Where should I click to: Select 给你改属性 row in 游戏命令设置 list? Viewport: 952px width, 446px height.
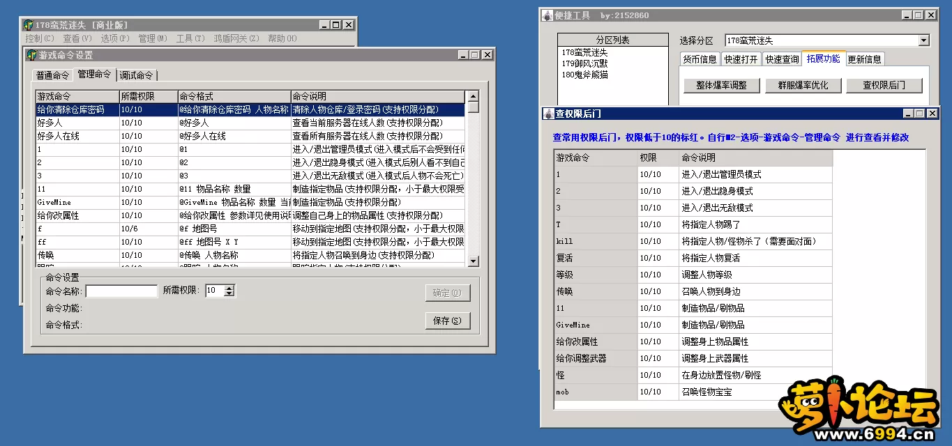(x=250, y=215)
